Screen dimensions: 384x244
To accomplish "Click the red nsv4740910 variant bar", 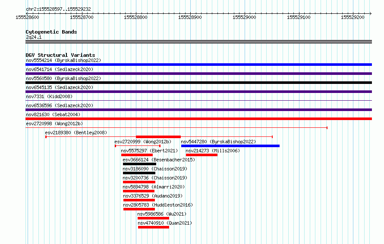I will [x=154, y=227].
